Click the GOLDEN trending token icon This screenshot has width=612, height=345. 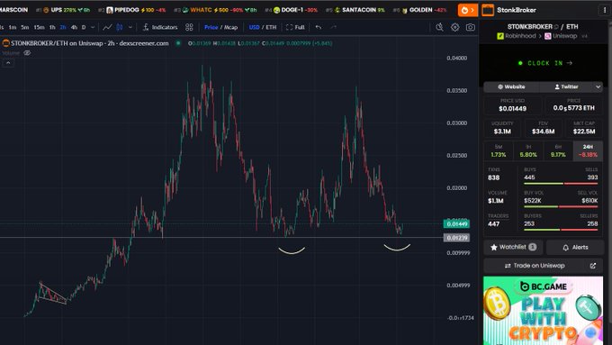405,11
